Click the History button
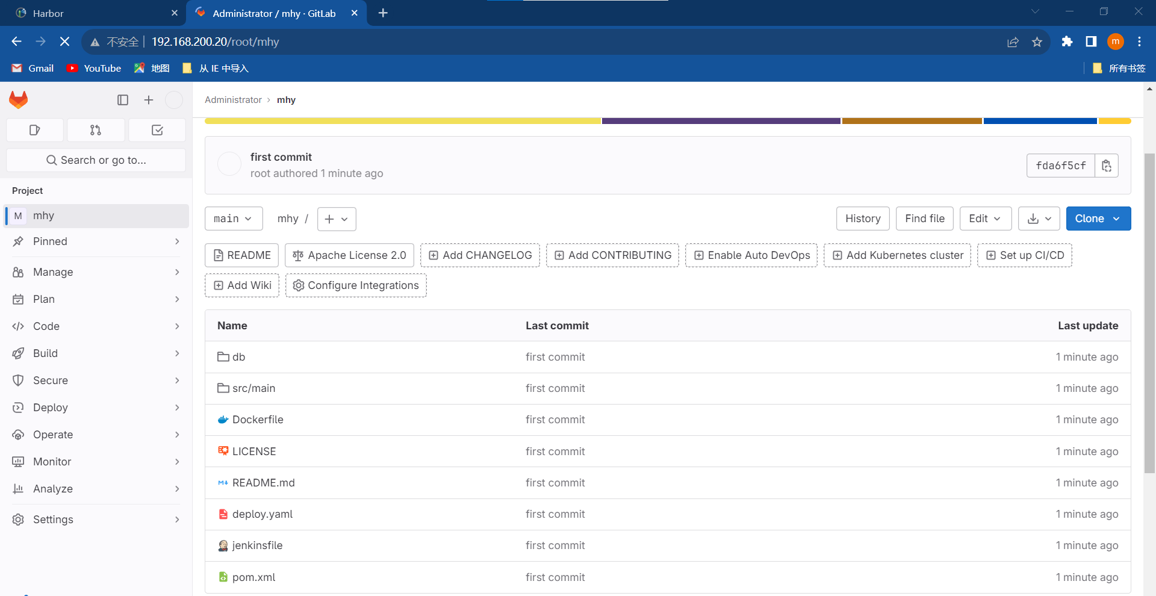Screen dimensions: 1156x596 click(863, 219)
